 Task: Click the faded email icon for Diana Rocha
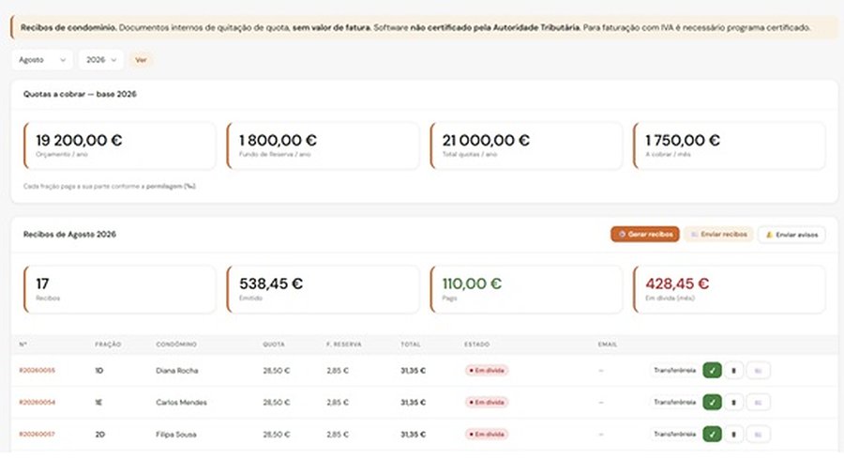pos(759,371)
